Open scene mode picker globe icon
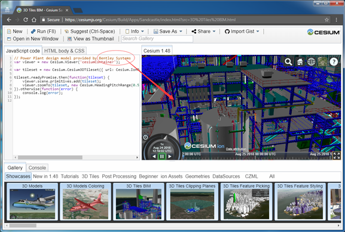The image size is (345, 232). (312, 62)
